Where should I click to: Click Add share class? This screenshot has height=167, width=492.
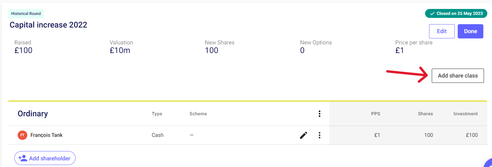pyautogui.click(x=458, y=76)
